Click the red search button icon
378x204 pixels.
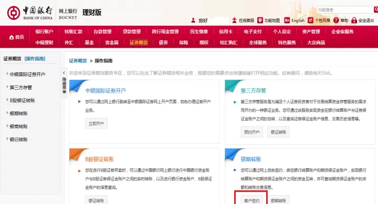[x=376, y=9]
